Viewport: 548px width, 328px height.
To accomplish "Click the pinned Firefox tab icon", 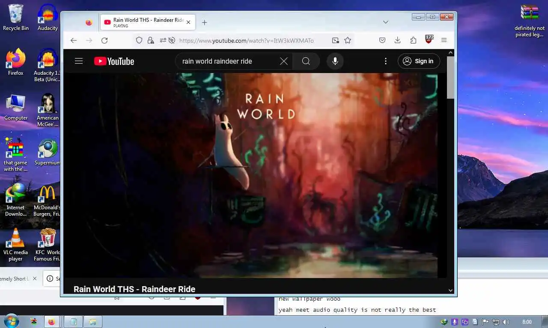I will point(89,22).
